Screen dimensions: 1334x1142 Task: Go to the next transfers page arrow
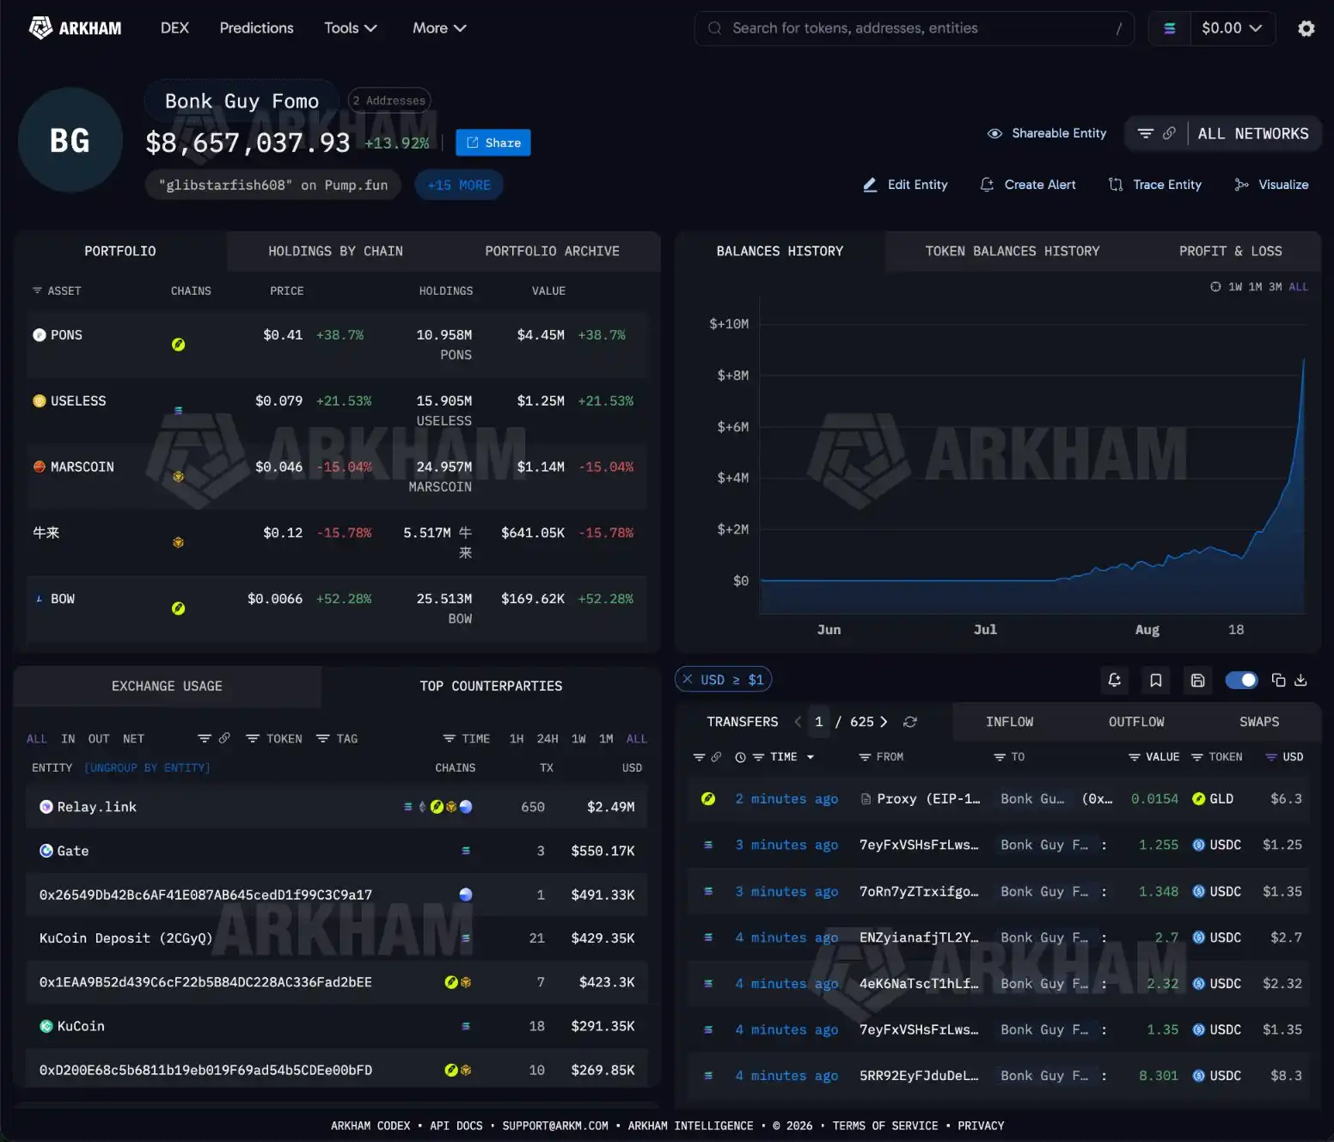coord(884,722)
